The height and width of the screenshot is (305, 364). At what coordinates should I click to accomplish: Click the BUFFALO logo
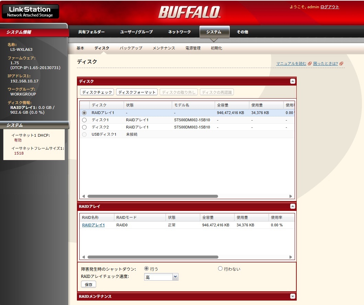(x=190, y=12)
